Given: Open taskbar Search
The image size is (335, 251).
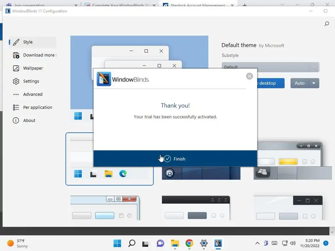Looking at the screenshot, I should click(x=132, y=243).
